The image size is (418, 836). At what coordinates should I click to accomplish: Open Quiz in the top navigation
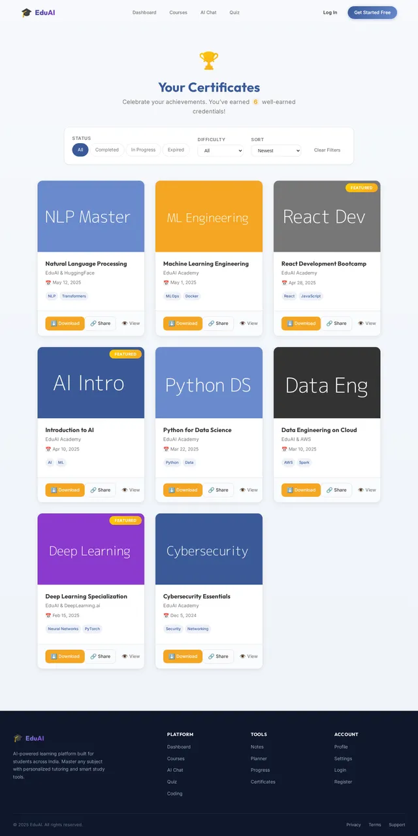(234, 12)
